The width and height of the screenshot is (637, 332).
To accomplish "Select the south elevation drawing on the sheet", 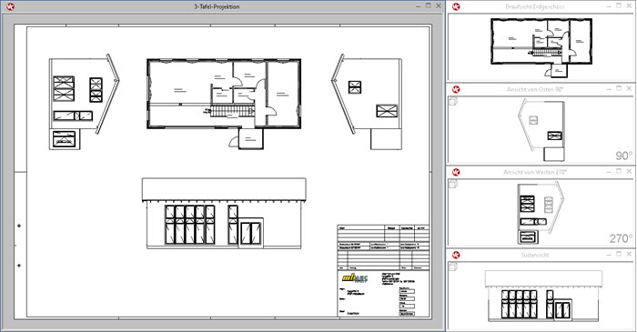I will (224, 213).
